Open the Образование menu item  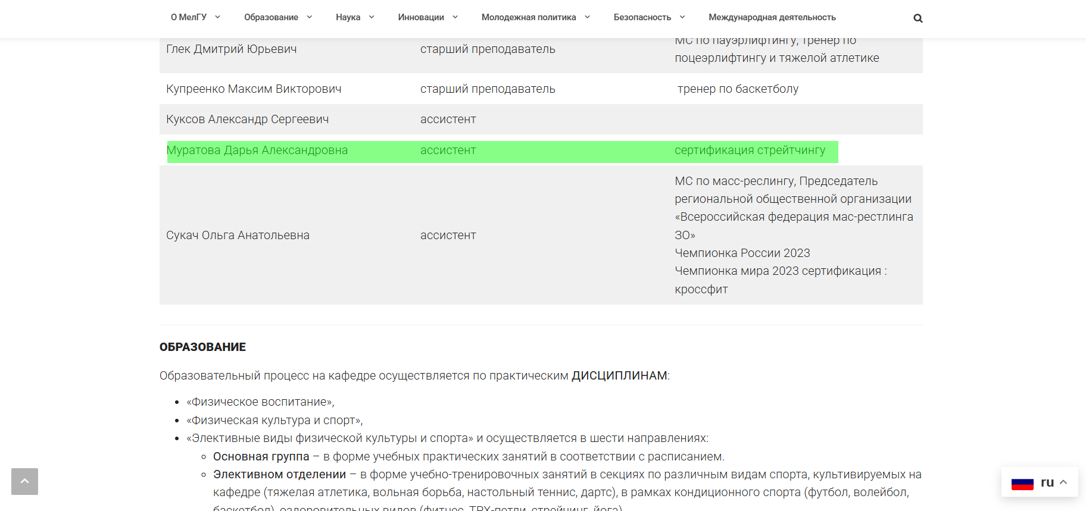point(271,17)
